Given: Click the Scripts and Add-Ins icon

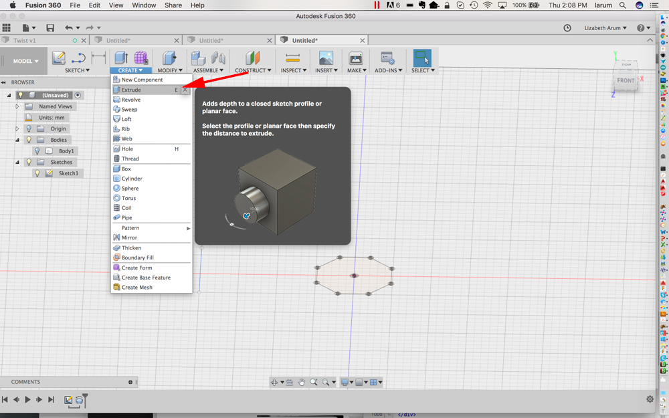Looking at the screenshot, I should click(388, 58).
